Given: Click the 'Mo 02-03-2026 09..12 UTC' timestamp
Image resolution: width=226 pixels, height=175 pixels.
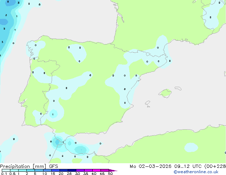Looking at the screenshot, I should pyautogui.click(x=165, y=166).
